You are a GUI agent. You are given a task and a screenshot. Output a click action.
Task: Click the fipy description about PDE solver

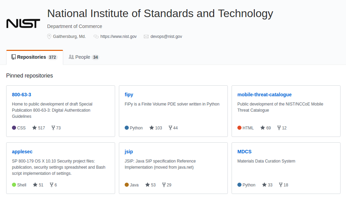[172, 104]
